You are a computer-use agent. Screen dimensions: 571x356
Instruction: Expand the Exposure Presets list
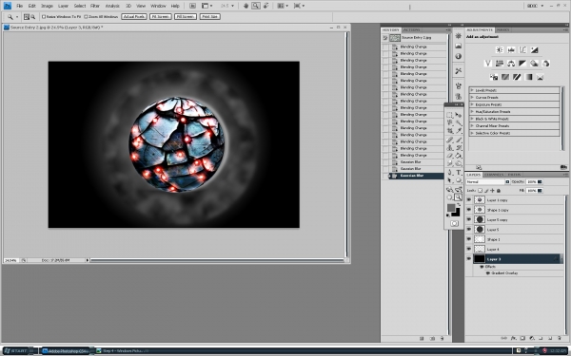472,104
